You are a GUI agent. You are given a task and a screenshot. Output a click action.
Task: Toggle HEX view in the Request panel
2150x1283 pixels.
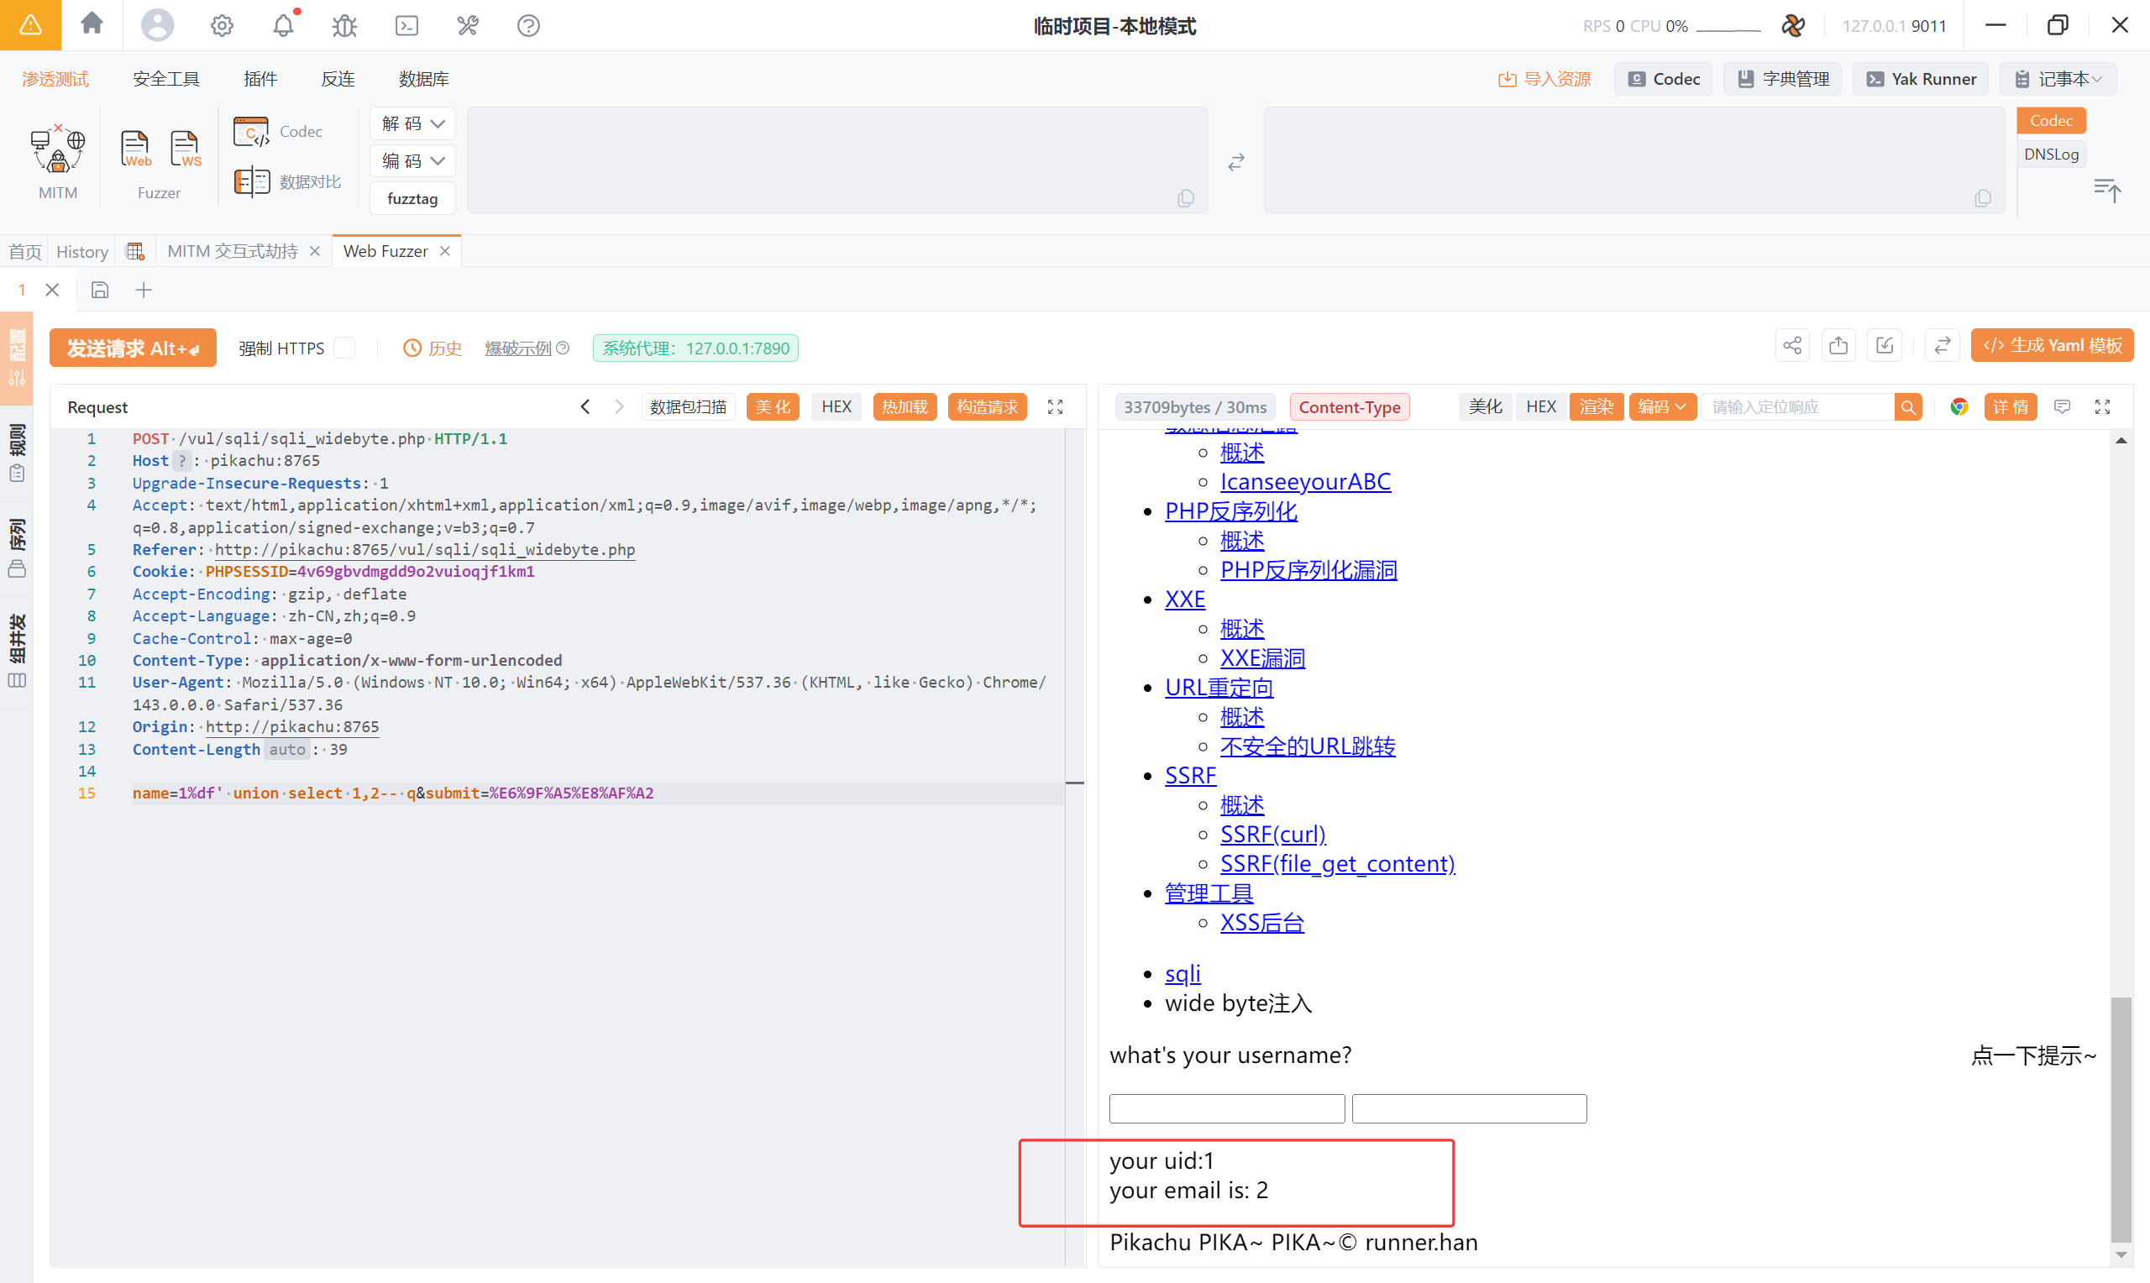(836, 407)
